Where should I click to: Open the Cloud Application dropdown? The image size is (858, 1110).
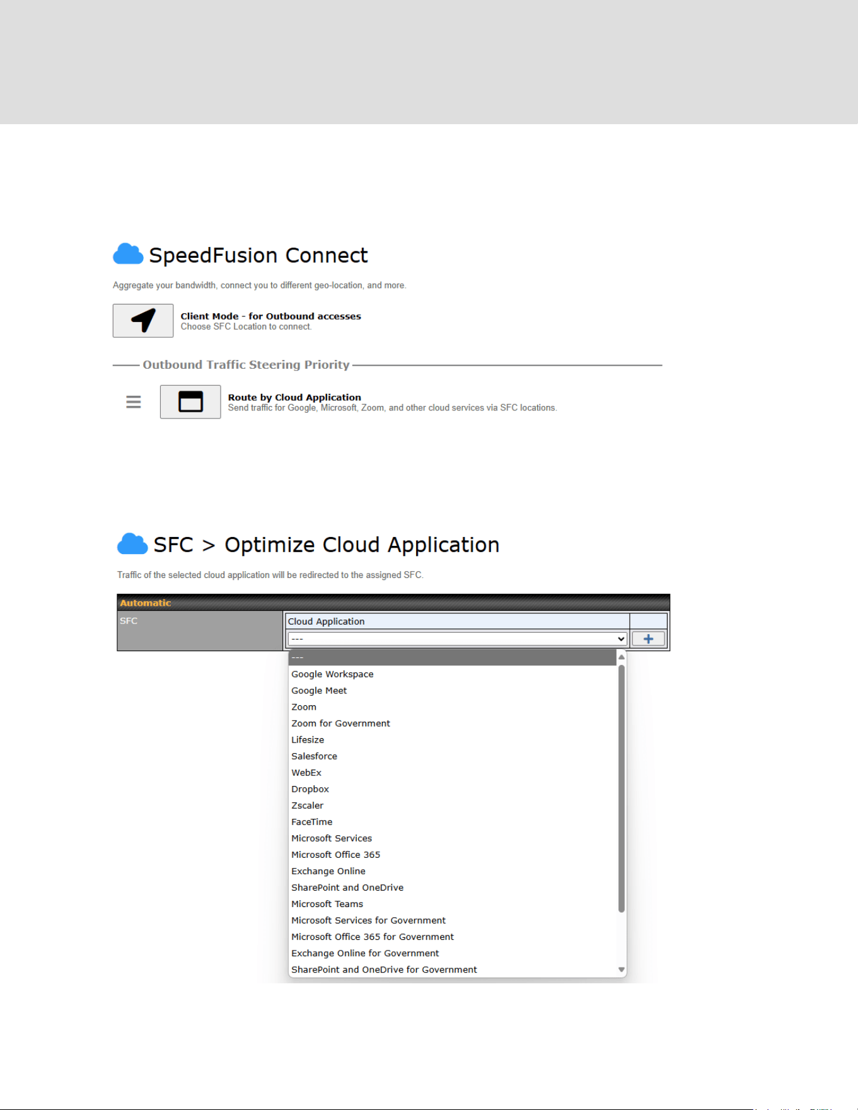click(x=457, y=639)
